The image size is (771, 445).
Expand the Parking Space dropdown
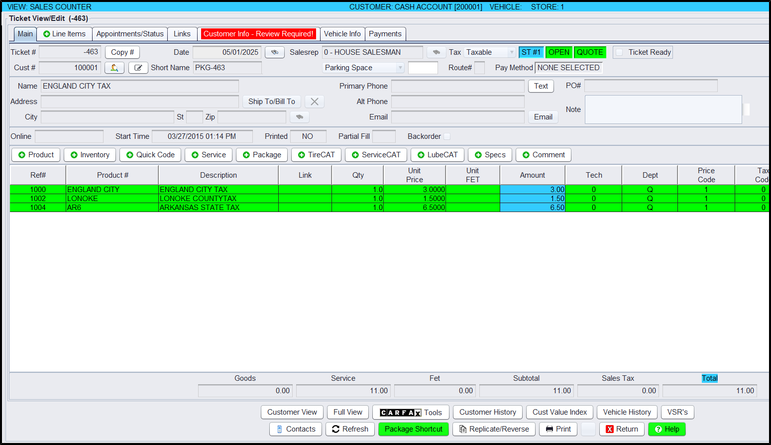(x=363, y=68)
